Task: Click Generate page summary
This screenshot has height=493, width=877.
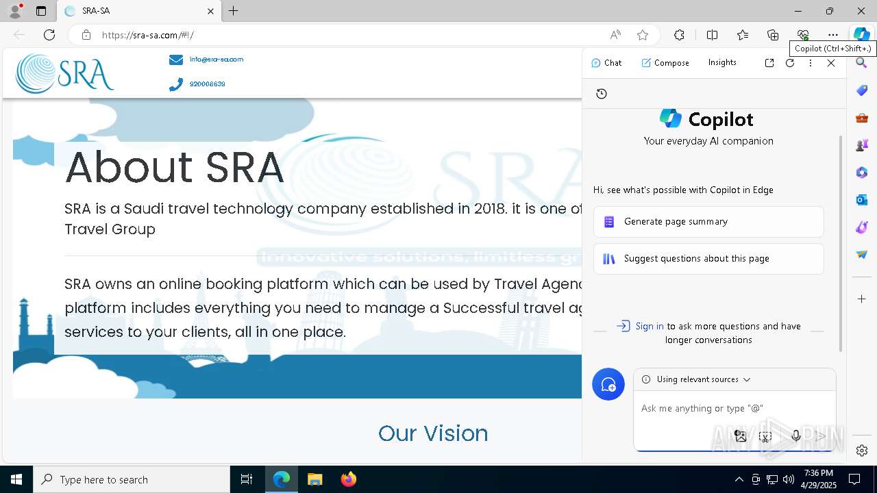Action: [x=708, y=222]
